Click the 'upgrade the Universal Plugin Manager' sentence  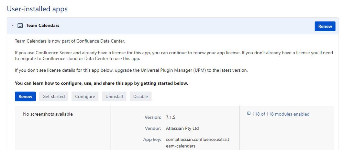pyautogui.click(x=131, y=70)
